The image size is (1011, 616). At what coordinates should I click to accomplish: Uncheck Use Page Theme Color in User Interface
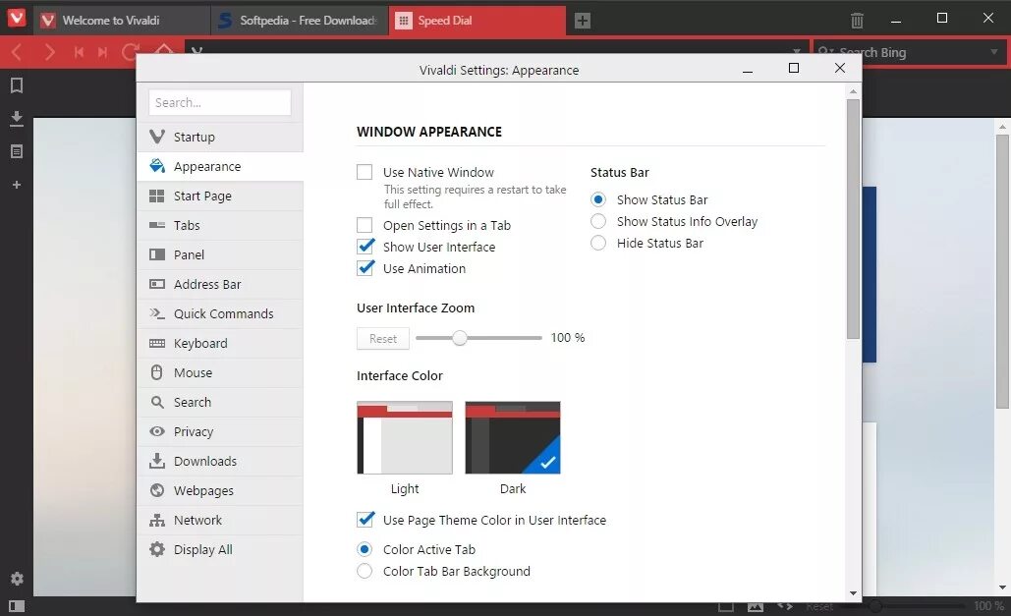pos(365,520)
